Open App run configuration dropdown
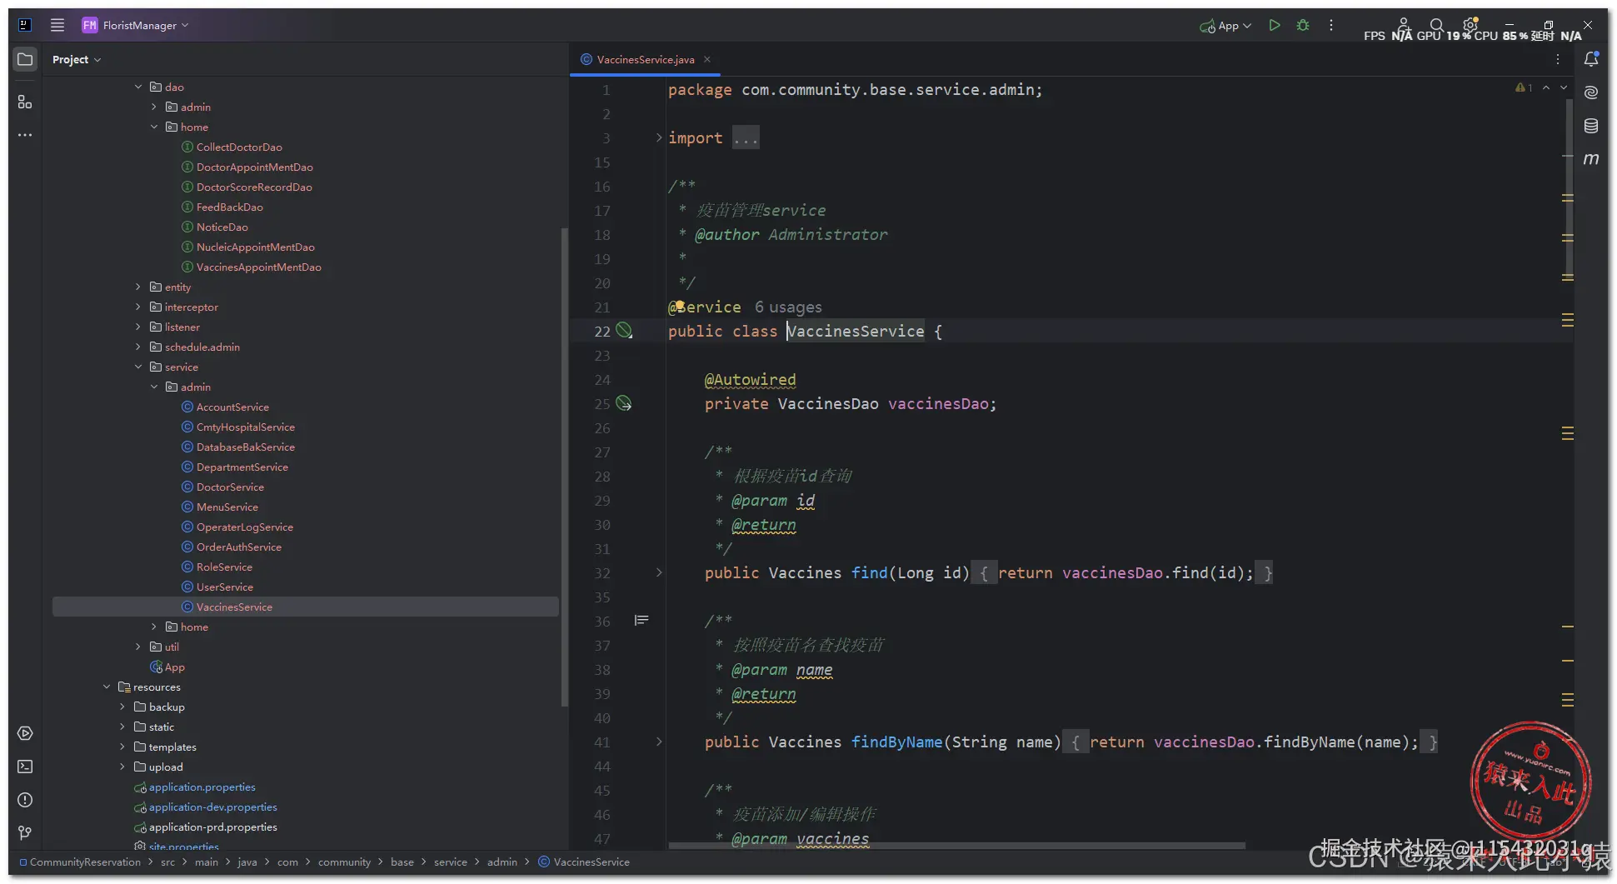Viewport: 1617px width, 884px height. pos(1225,26)
